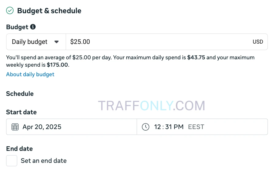Click the Budget & schedule section heading
The width and height of the screenshot is (274, 169).
point(49,11)
